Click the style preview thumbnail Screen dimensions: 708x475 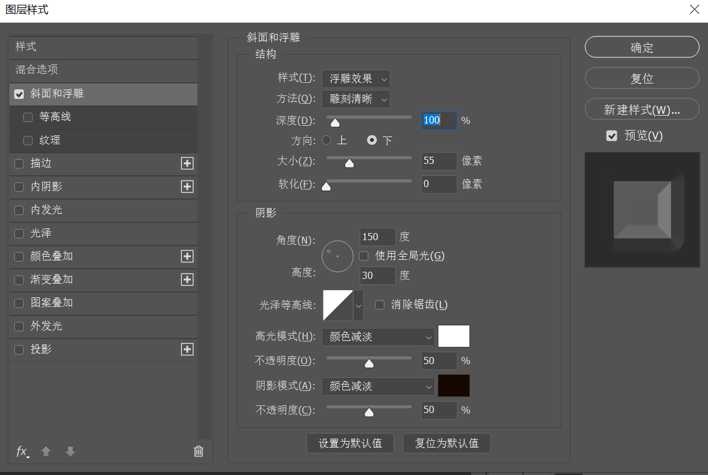pos(642,210)
